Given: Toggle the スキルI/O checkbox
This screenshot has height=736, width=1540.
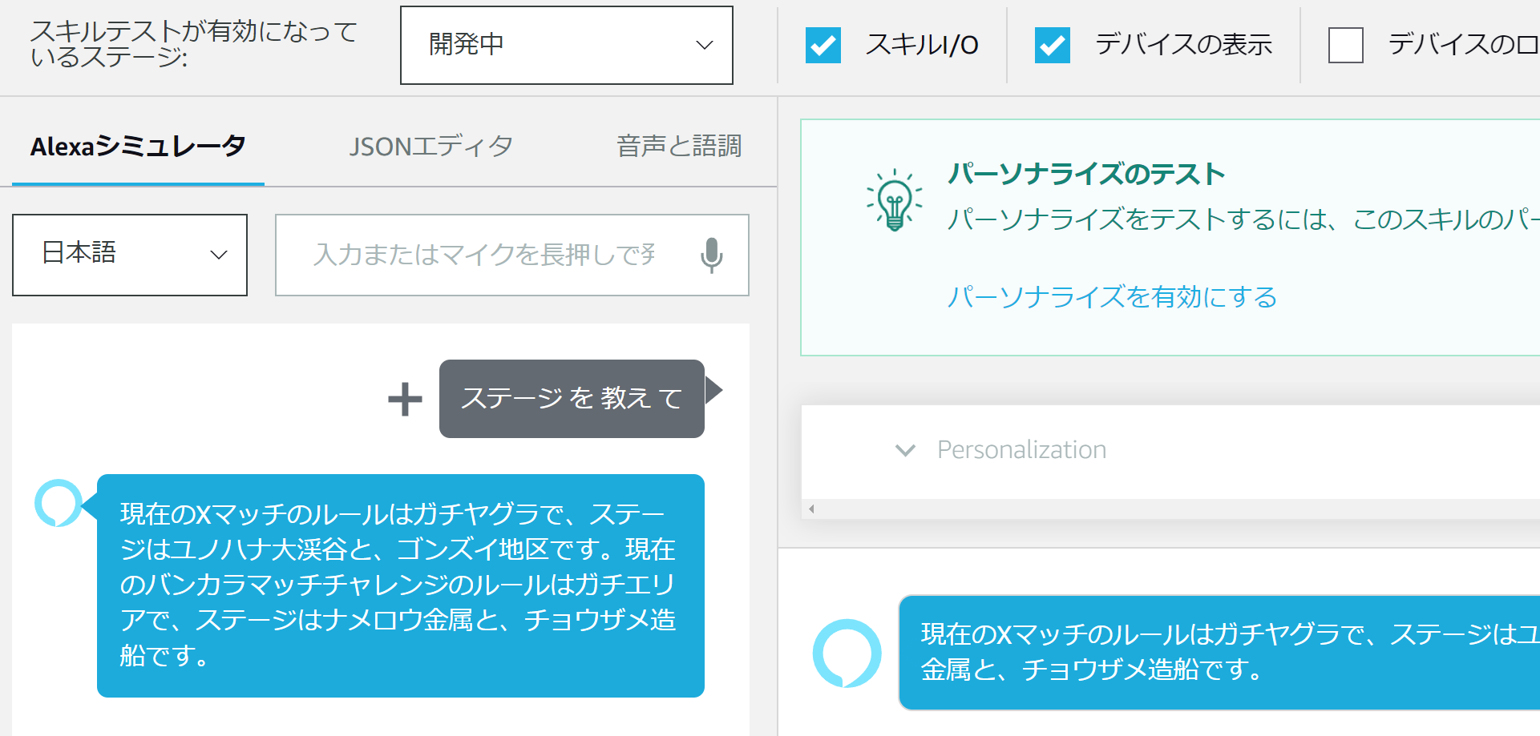Looking at the screenshot, I should (x=823, y=45).
